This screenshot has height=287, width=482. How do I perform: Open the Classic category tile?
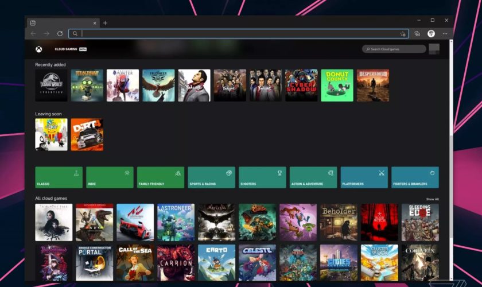[59, 177]
